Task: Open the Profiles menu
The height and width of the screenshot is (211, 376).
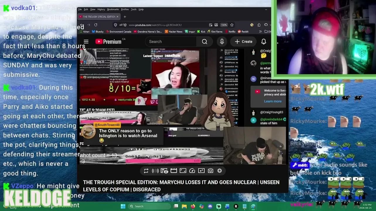Action: 125,9
